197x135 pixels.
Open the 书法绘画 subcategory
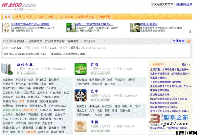(94, 106)
